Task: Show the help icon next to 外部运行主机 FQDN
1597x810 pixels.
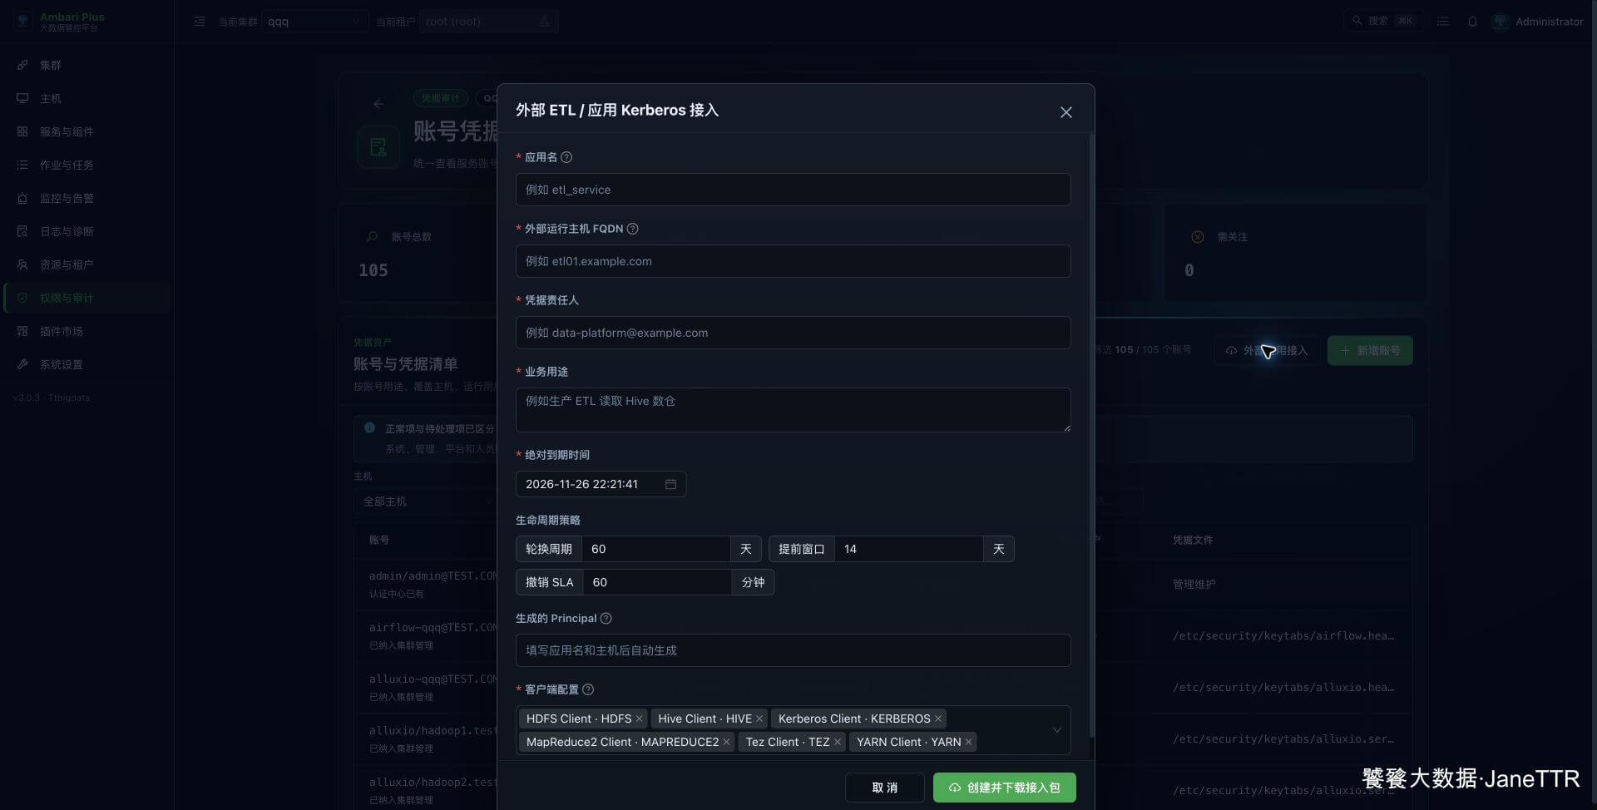Action: (632, 229)
